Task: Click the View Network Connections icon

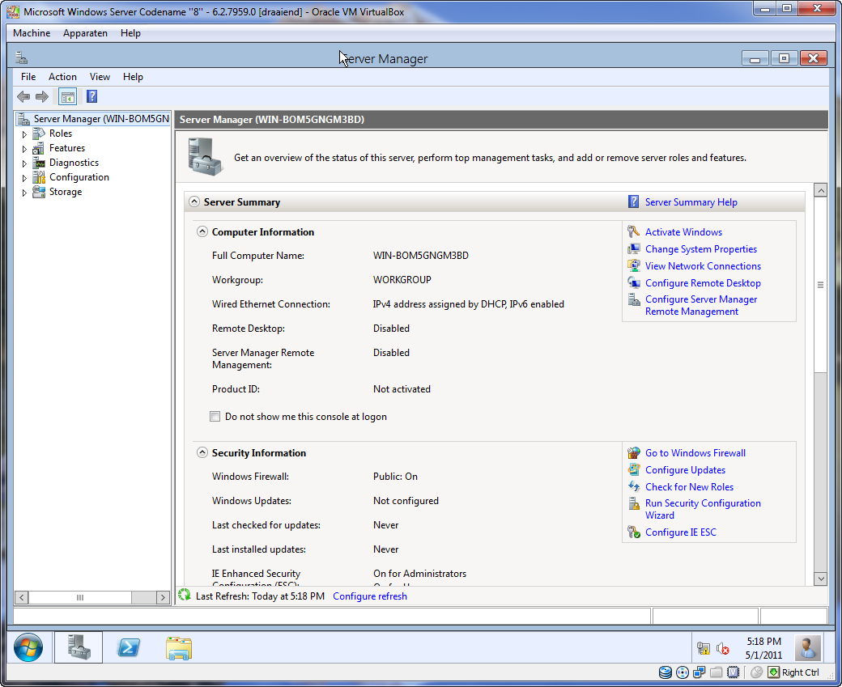Action: click(x=634, y=265)
